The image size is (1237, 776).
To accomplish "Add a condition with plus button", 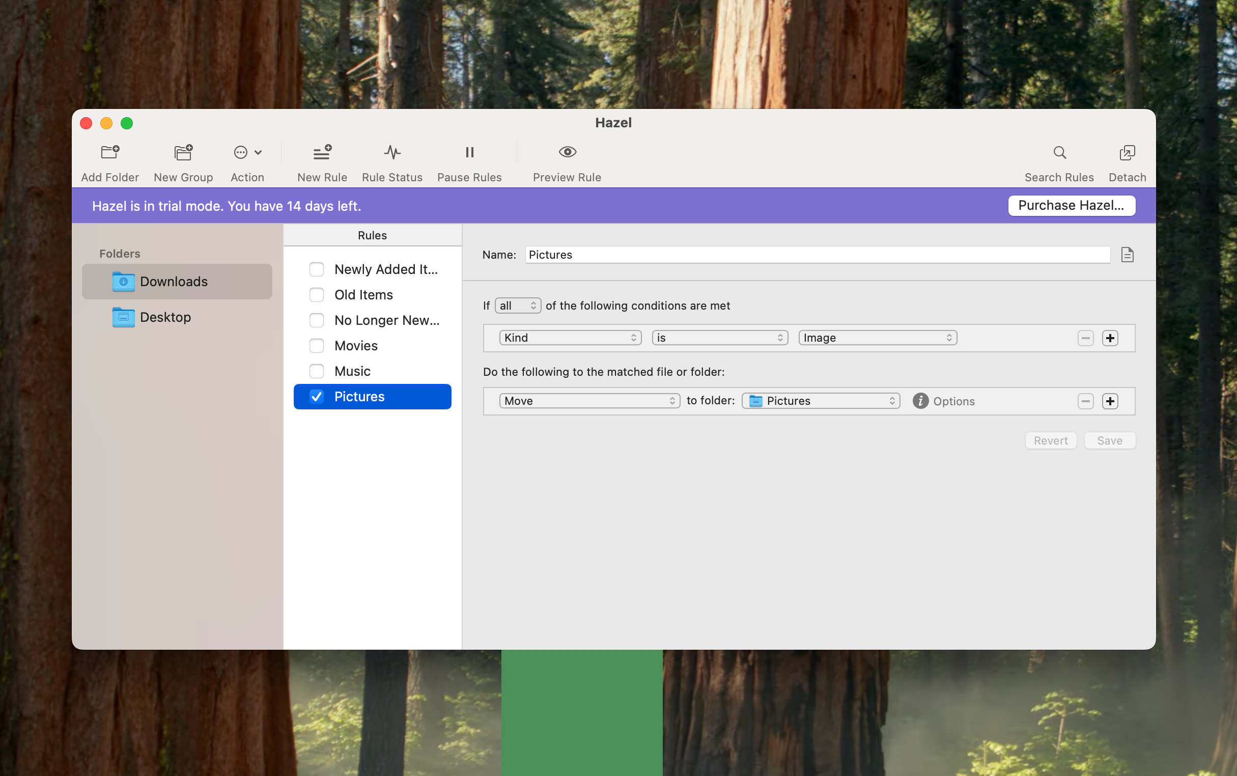I will click(1110, 338).
